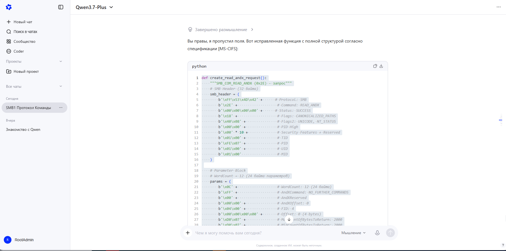Click the right-side message navigation marker
This screenshot has width=506, height=251.
[x=501, y=120]
